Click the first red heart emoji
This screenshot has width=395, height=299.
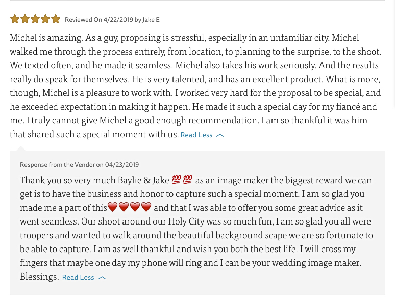pyautogui.click(x=113, y=207)
